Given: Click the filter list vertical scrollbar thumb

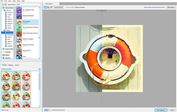Looking at the screenshot, I should click(40, 38).
